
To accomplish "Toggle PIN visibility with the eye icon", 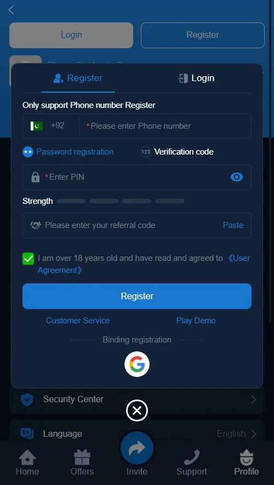I will (237, 177).
